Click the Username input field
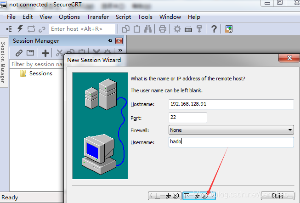This screenshot has width=300, height=203. [231, 142]
